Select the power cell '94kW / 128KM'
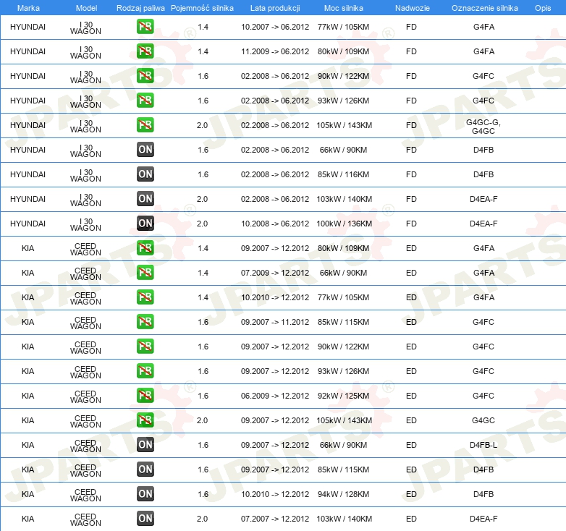Viewport: 566px width, 531px height. (x=343, y=494)
